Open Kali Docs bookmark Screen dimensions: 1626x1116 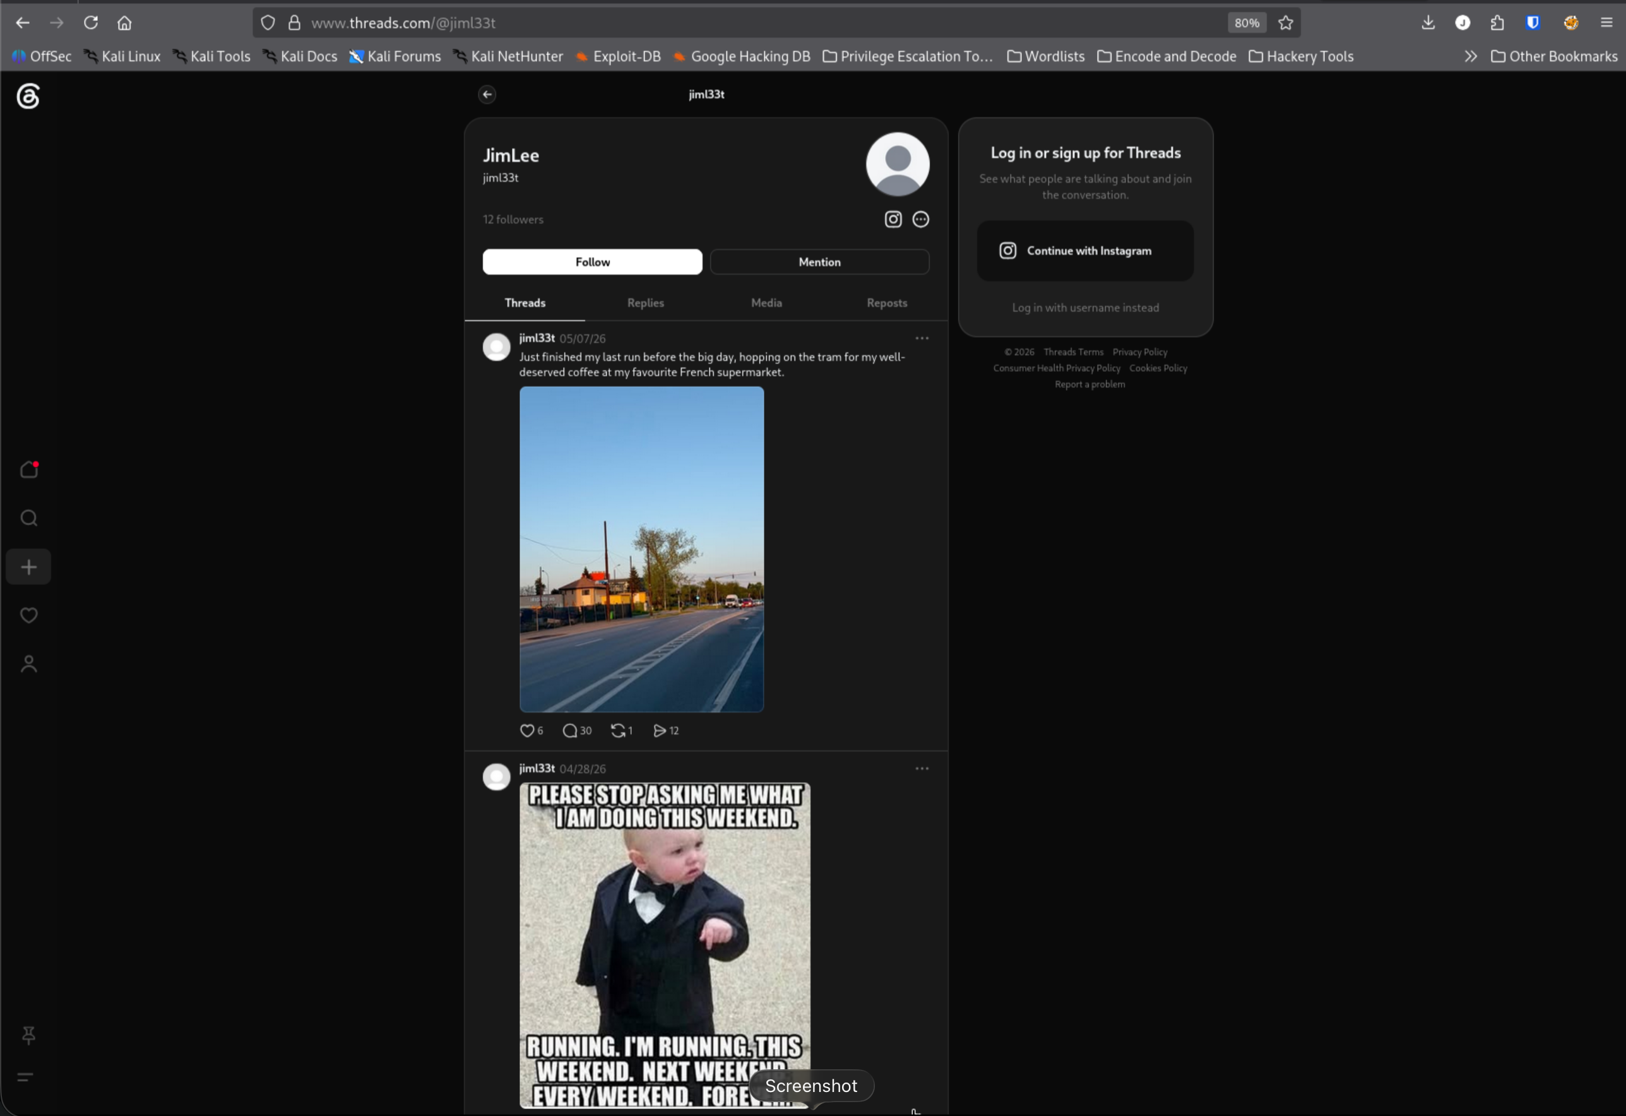click(x=300, y=57)
